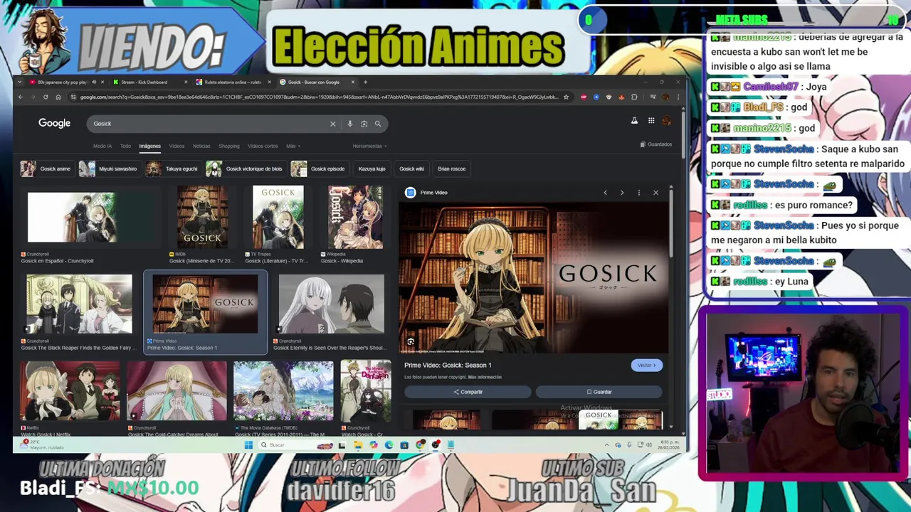This screenshot has width=911, height=512.
Task: Open browser home page icon
Action: coord(58,97)
